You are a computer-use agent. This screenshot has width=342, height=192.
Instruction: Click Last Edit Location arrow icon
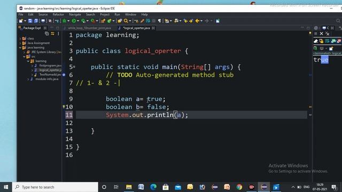point(185,21)
